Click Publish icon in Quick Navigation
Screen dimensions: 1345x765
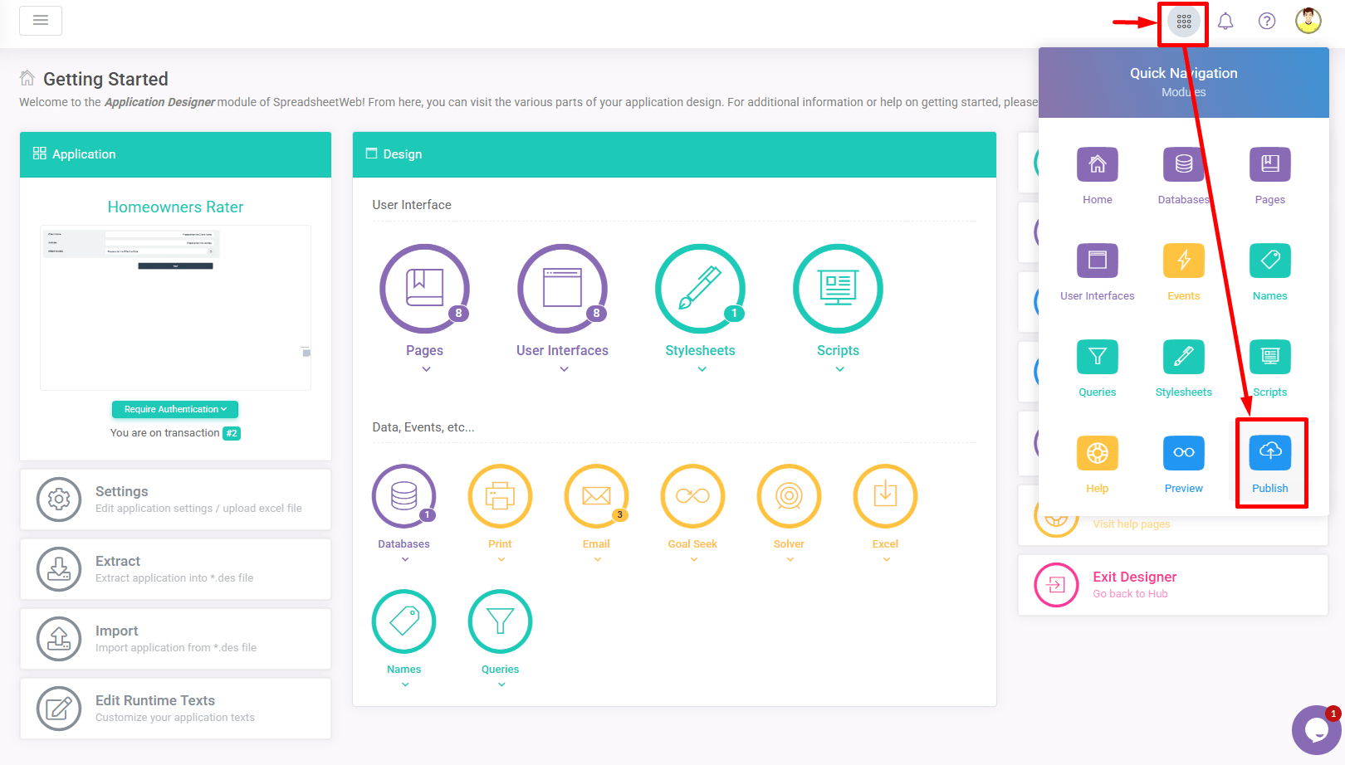tap(1269, 453)
